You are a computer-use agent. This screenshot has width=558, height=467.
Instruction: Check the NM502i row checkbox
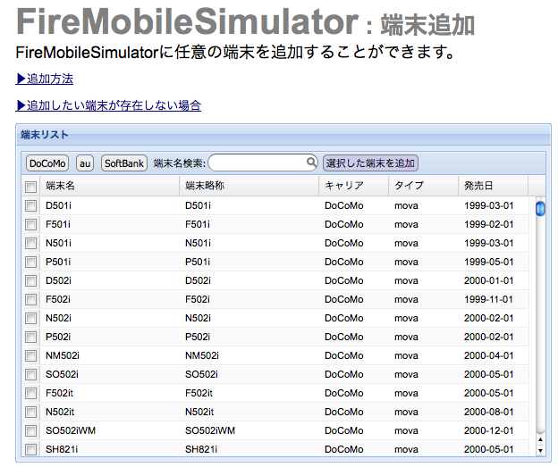(31, 355)
